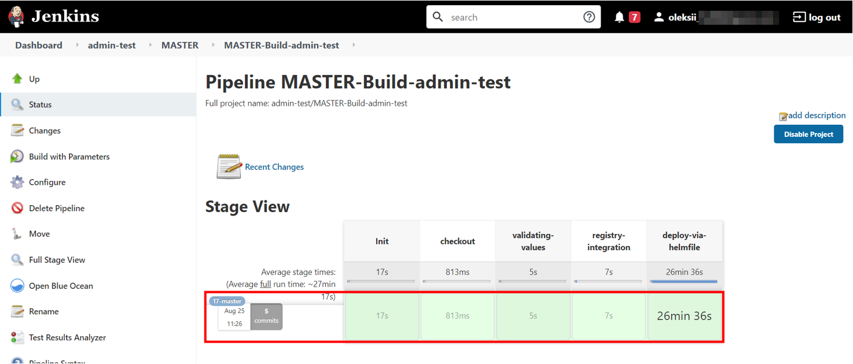This screenshot has height=364, width=853.
Task: Click the 5 commits box
Action: coord(266,316)
